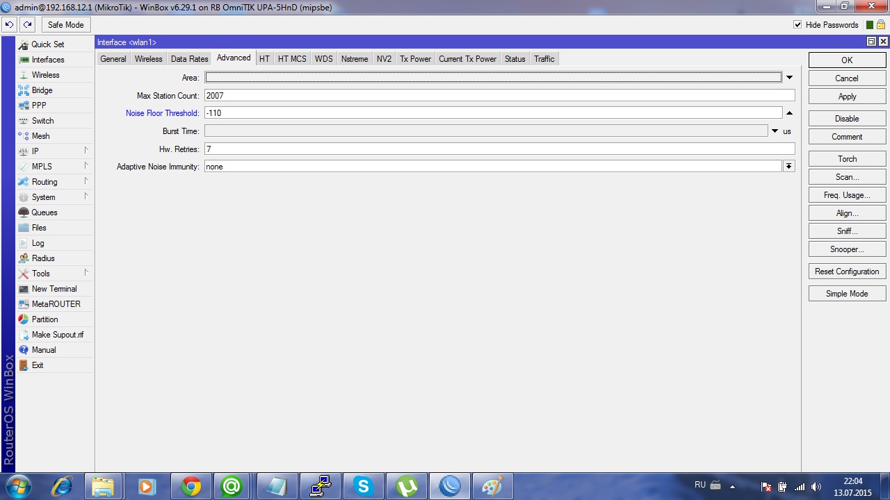The width and height of the screenshot is (890, 500).
Task: Focus the Area input field
Action: 493,78
